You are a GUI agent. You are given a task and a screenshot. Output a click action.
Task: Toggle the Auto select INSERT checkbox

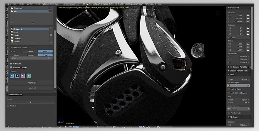(11, 67)
